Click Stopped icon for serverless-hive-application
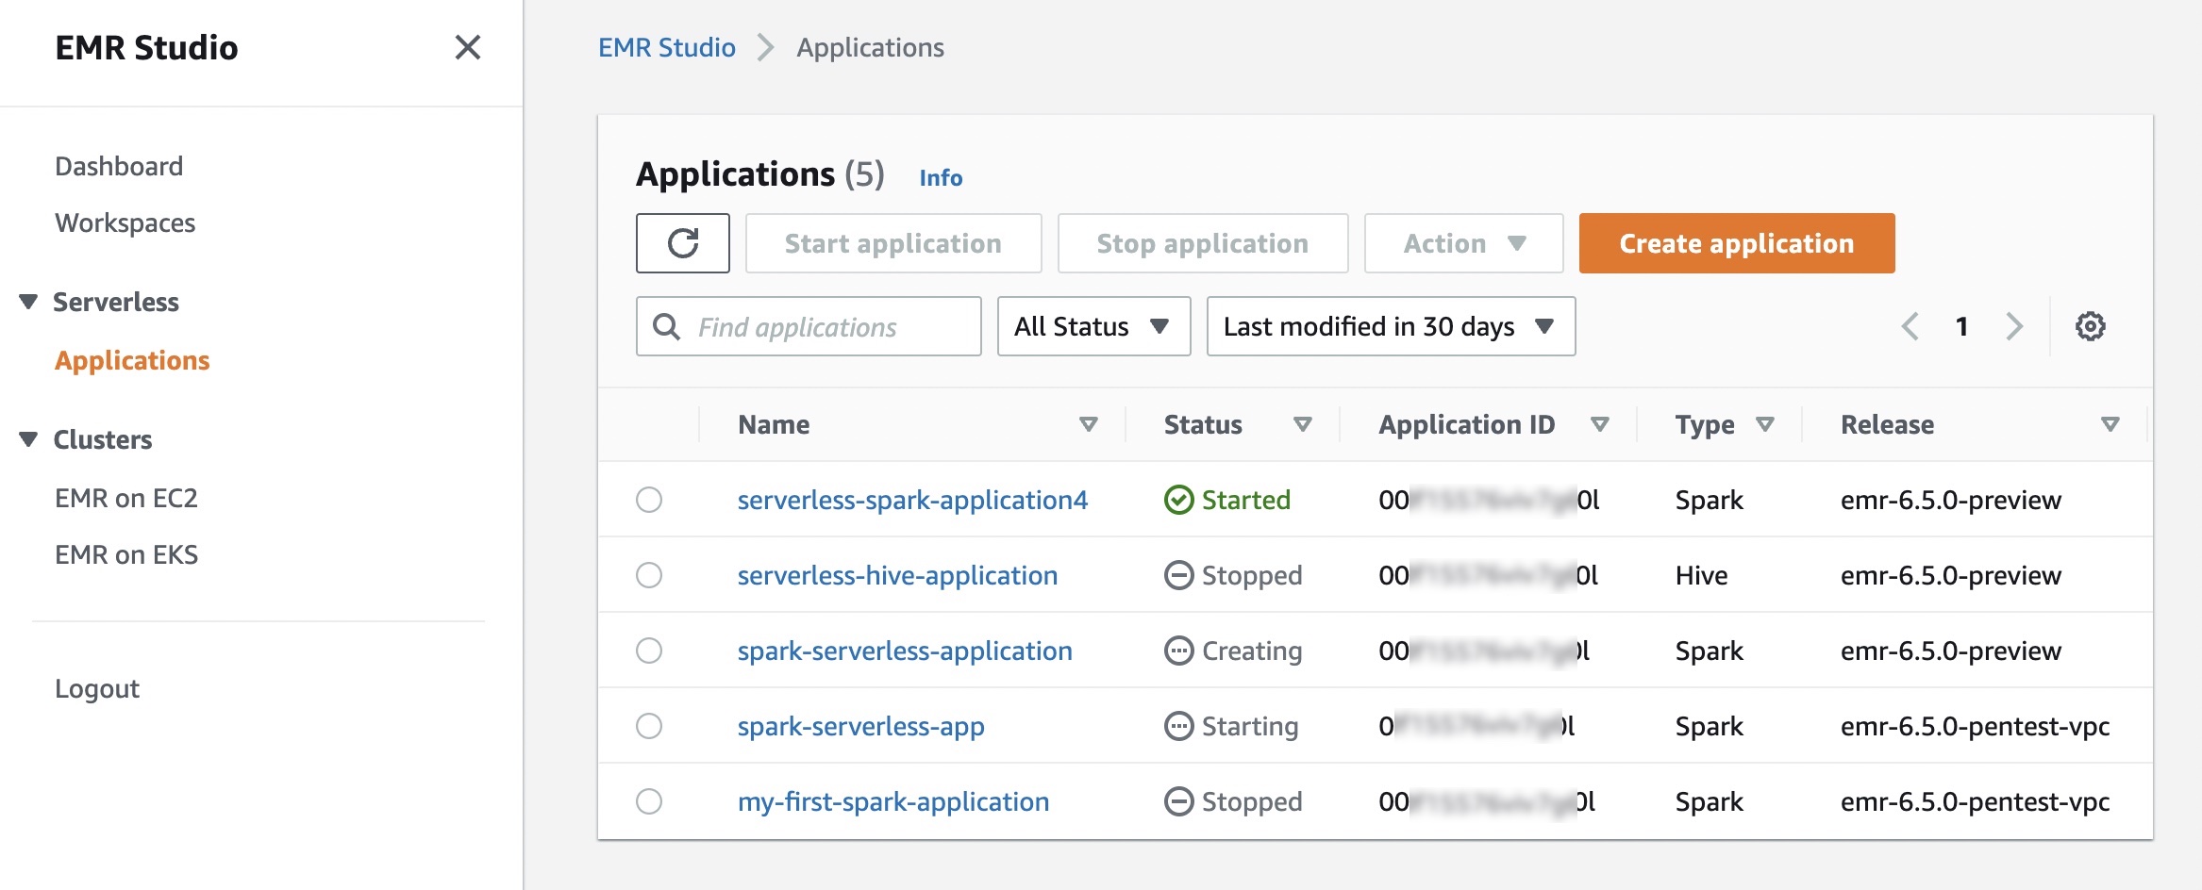Screen dimensions: 2202x890 point(1179,575)
